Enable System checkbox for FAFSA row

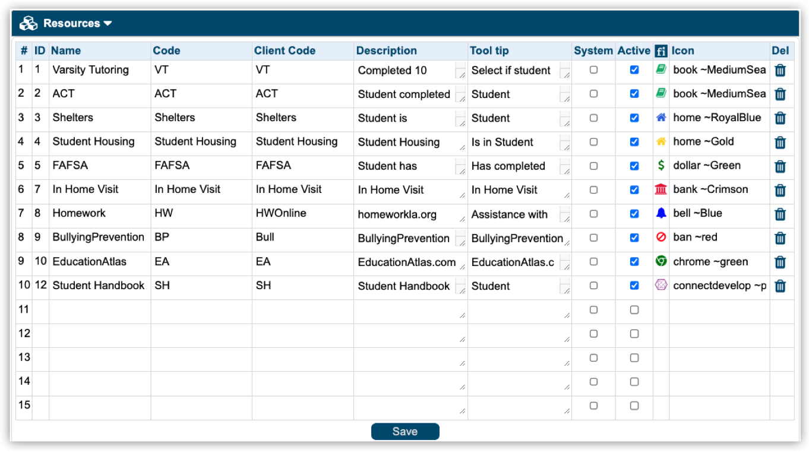593,166
